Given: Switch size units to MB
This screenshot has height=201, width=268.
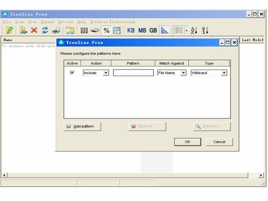Looking at the screenshot, I should (142, 31).
